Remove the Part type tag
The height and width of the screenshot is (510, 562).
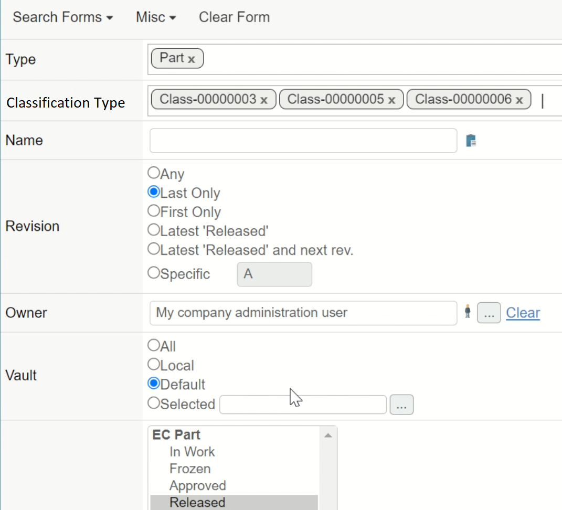point(192,59)
